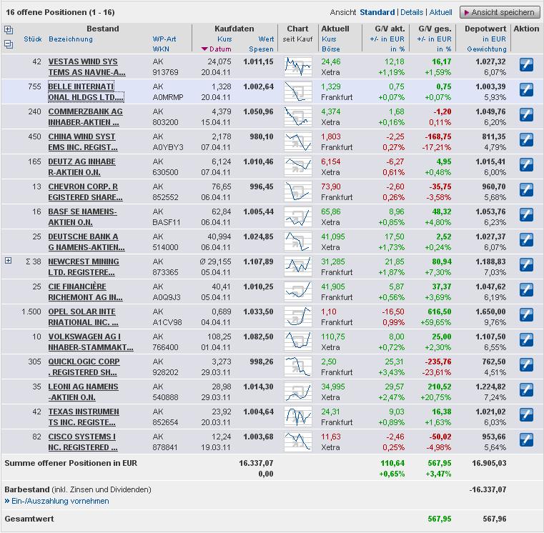Click Texas Instruments action icon
The width and height of the screenshot is (544, 533).
526,414
